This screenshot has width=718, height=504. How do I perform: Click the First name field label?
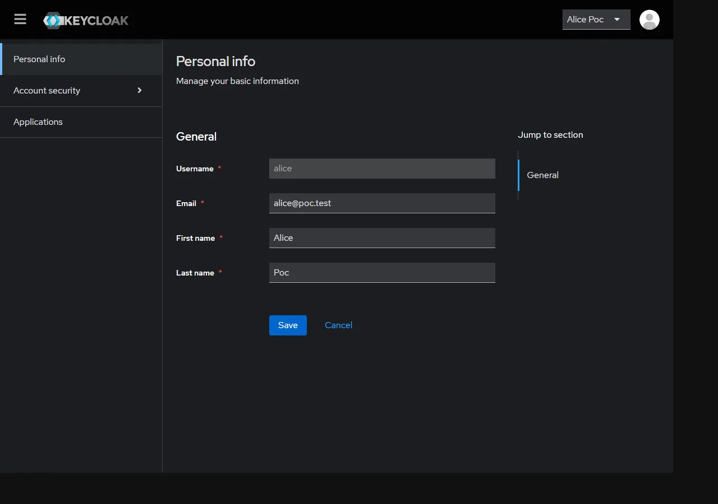tap(195, 238)
